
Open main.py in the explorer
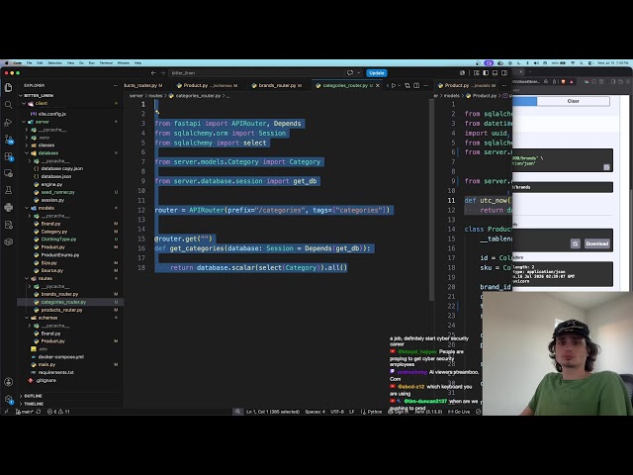[46, 364]
